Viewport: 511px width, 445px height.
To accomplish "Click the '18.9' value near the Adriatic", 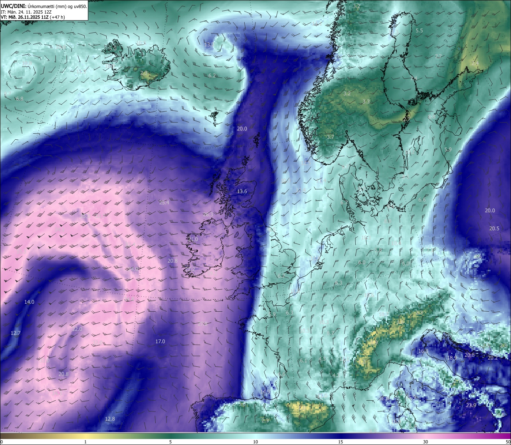I will (452, 358).
